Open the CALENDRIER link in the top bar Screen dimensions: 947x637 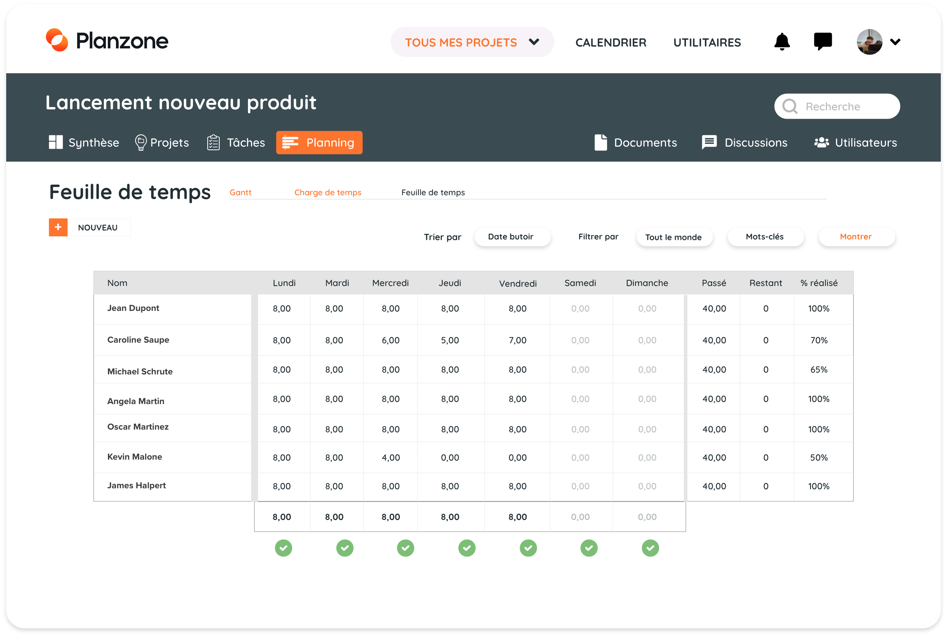610,43
